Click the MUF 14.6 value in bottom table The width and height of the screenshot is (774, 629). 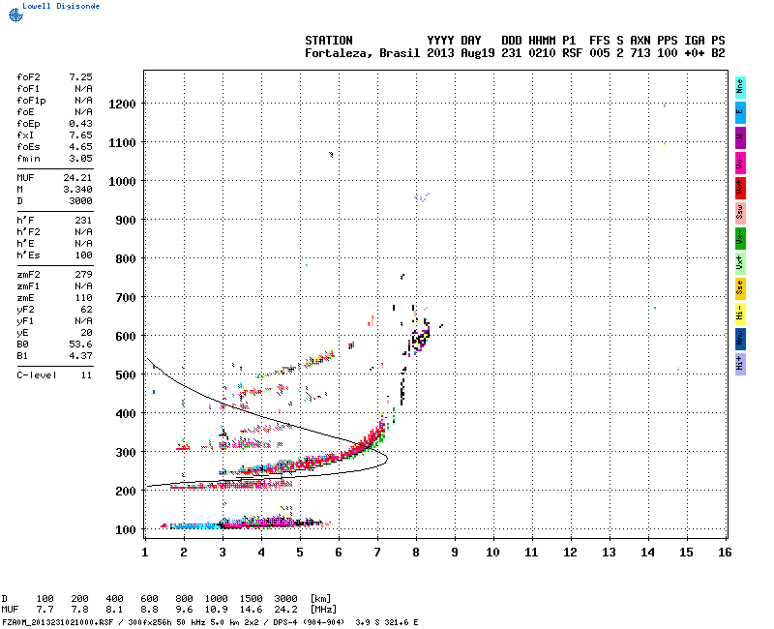click(x=251, y=610)
